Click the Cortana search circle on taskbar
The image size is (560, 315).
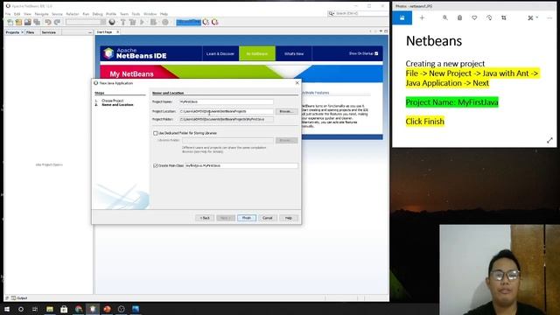pos(21,309)
